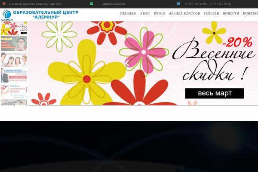
Task: Select the 'Курсы английского языка' thumbnail
Action: coord(14,91)
